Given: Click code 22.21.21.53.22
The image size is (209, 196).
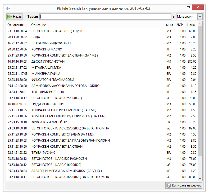Looking at the screenshot, I should 17,153.
